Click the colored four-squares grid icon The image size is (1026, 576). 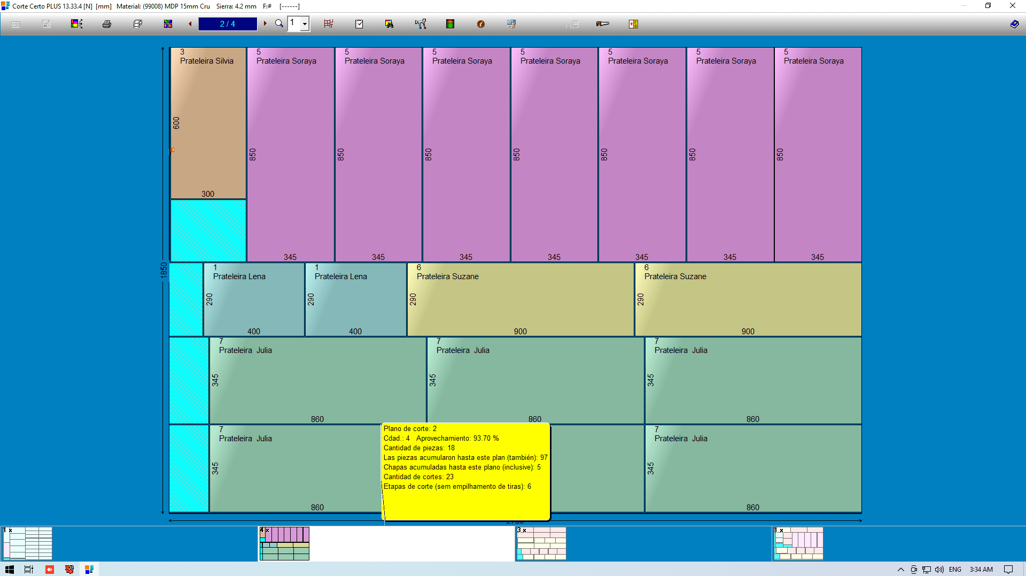click(168, 24)
